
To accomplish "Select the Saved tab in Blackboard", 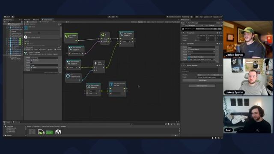I will tap(58, 50).
